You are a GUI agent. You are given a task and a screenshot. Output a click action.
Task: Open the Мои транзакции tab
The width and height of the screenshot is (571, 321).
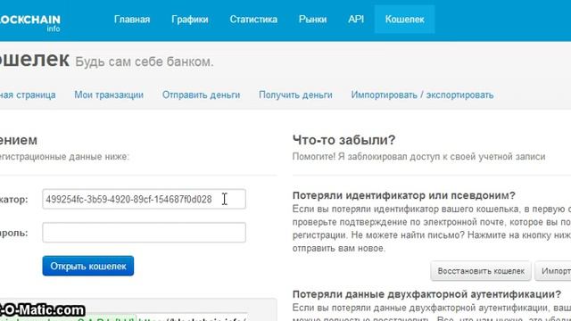pyautogui.click(x=109, y=95)
